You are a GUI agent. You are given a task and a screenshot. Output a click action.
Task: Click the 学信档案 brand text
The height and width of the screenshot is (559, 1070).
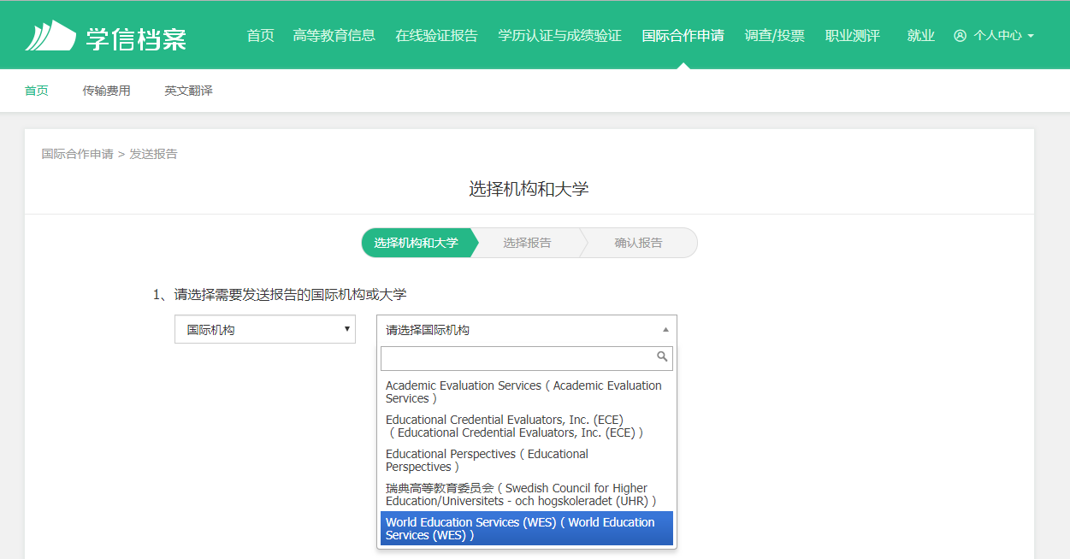[136, 38]
